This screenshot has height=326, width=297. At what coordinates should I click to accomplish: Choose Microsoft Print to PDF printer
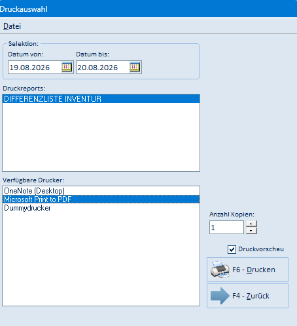101,199
